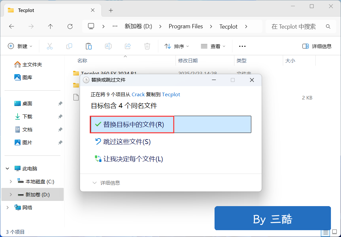Collapse the 此电脑 tree node
341x237 pixels.
click(7, 168)
